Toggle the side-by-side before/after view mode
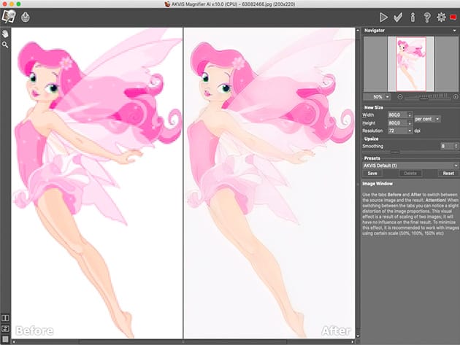The height and width of the screenshot is (345, 460). click(6, 318)
